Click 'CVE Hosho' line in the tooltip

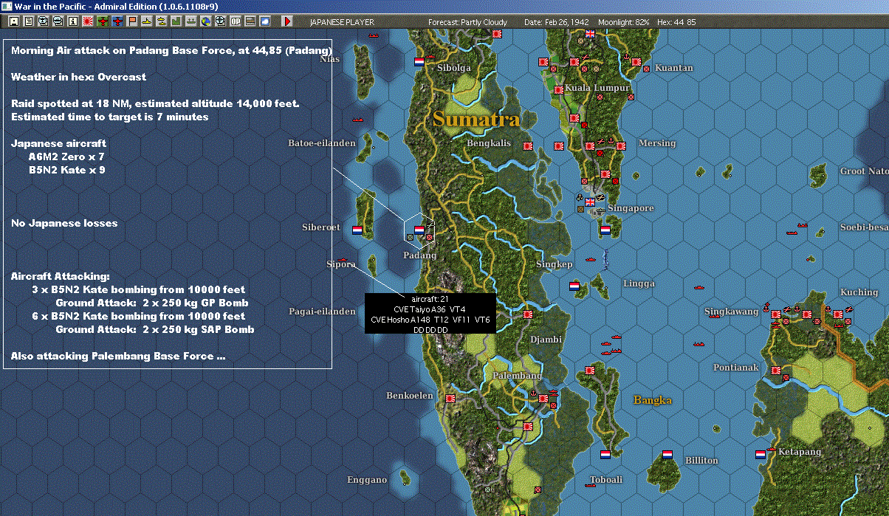(x=430, y=319)
